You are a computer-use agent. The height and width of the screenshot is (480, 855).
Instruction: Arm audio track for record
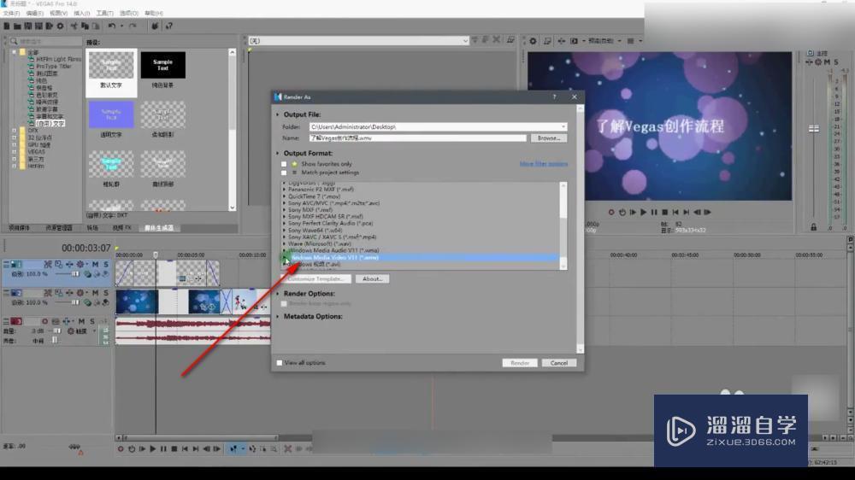(44, 321)
